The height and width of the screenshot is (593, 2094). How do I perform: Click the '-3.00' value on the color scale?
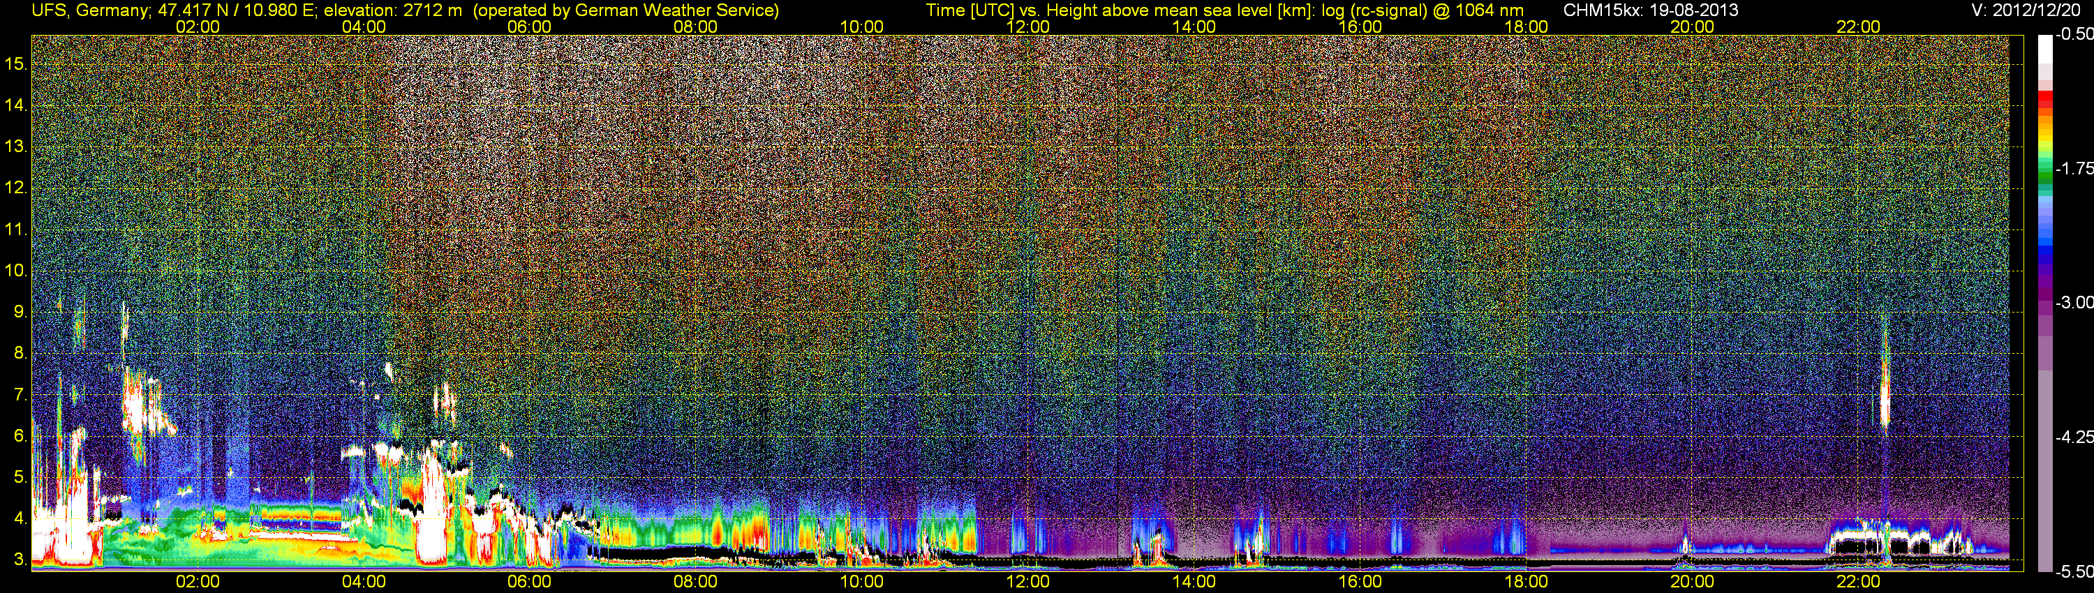2074,302
